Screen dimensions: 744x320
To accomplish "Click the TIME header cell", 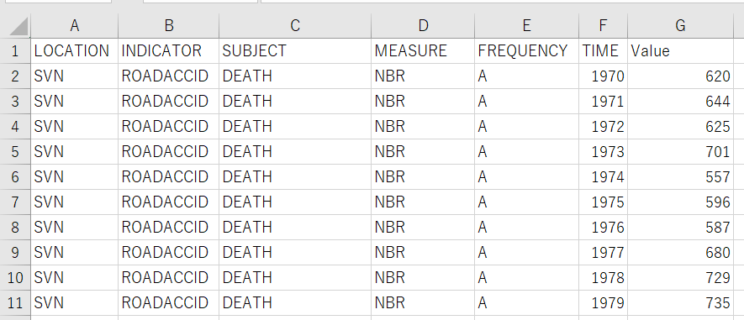I will click(603, 50).
